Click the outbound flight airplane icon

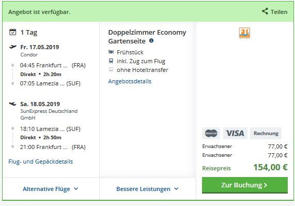click(x=13, y=47)
